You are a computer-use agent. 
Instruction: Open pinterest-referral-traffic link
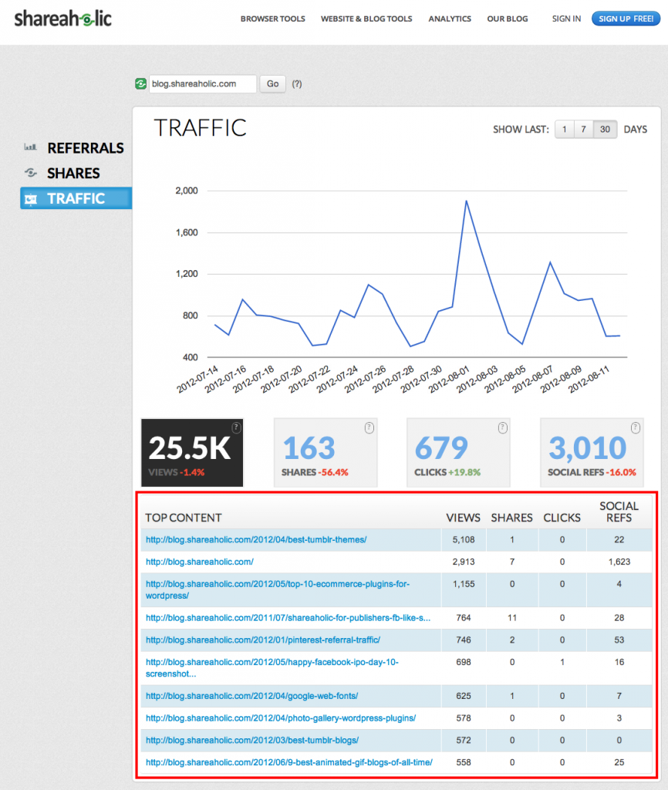pyautogui.click(x=263, y=640)
